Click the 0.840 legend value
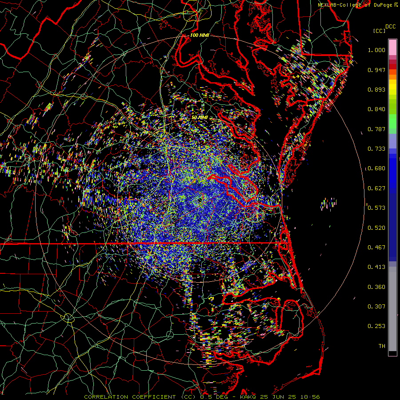 point(376,109)
